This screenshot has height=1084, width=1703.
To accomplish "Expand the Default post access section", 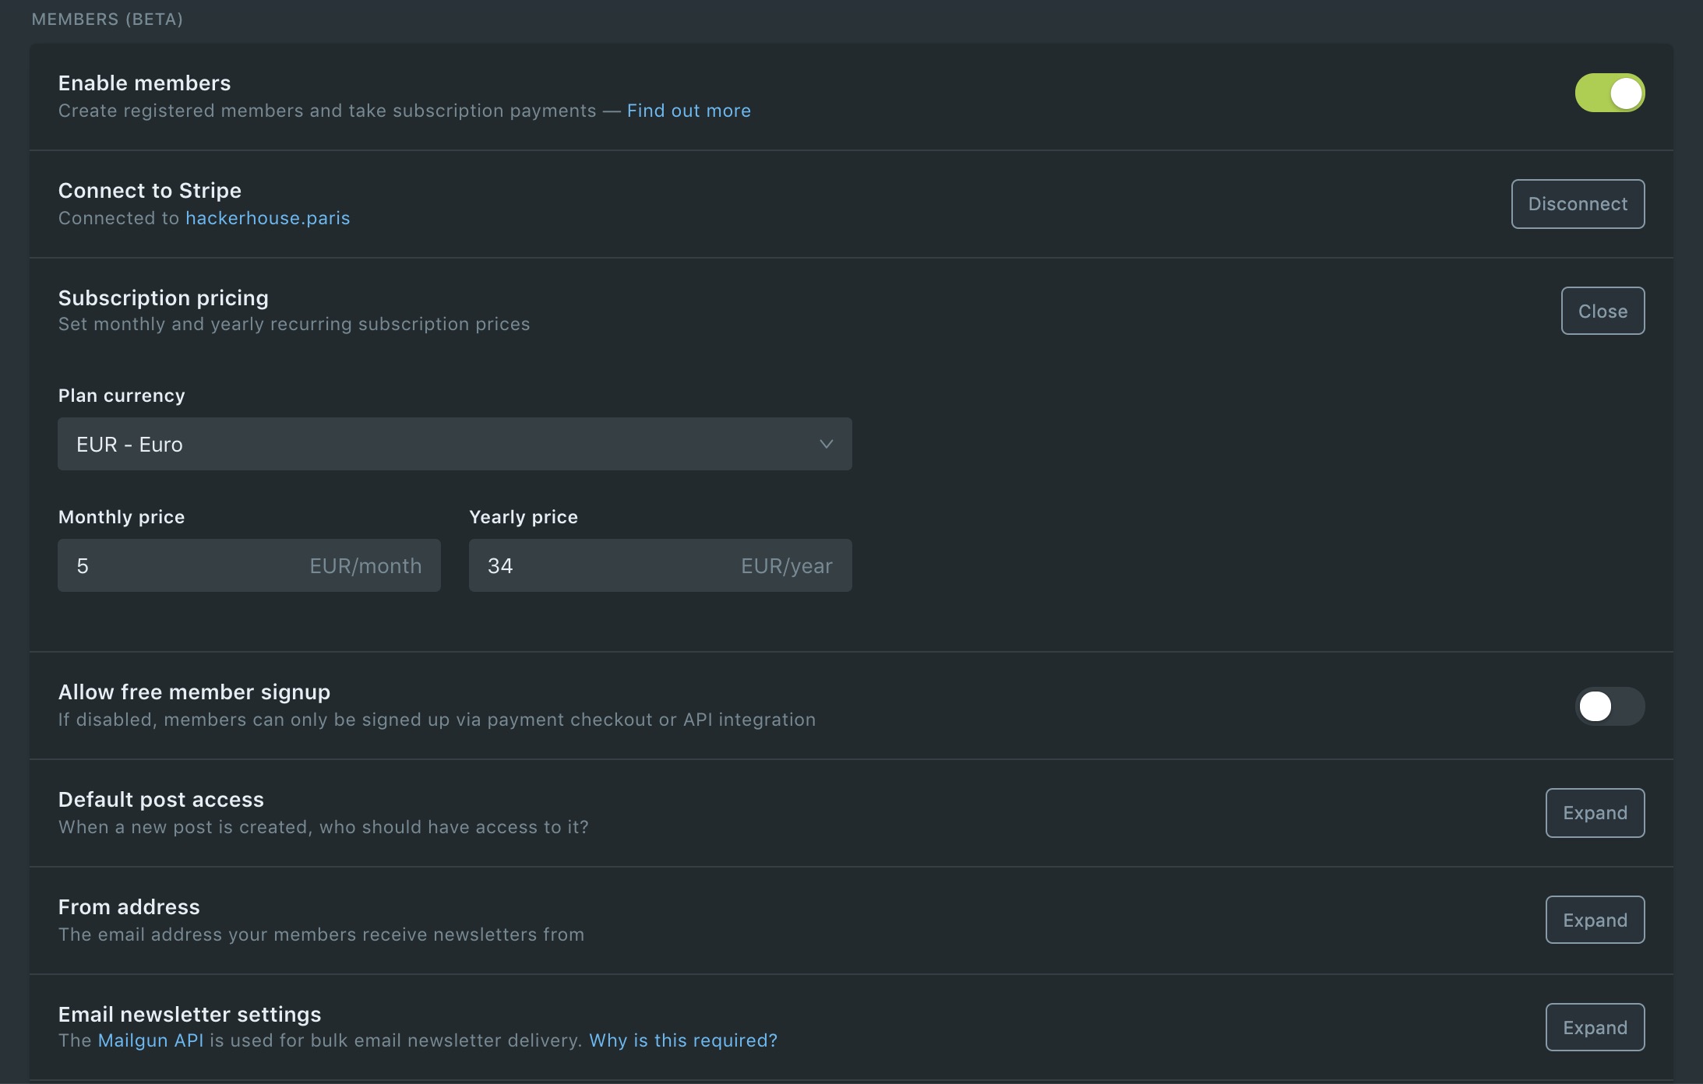I will (1594, 812).
